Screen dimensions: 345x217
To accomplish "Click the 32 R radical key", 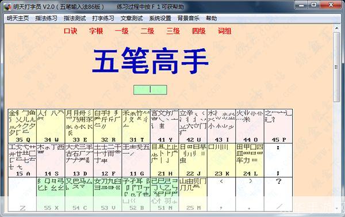I will (x=108, y=126).
